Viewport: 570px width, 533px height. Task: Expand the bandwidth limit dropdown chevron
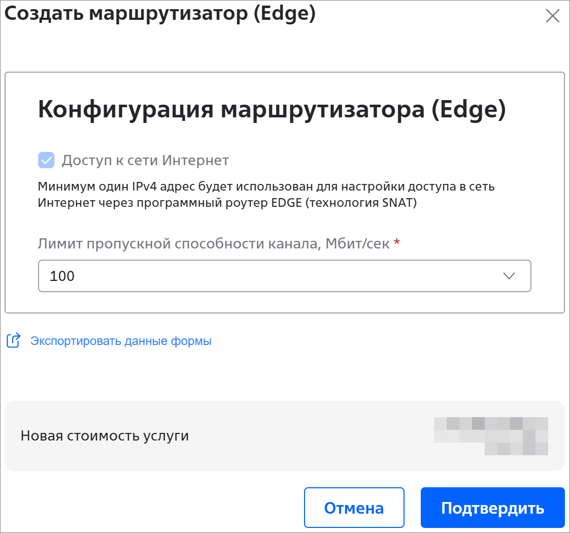pyautogui.click(x=509, y=276)
